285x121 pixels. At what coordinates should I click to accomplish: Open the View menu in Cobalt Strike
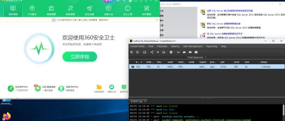pos(151,46)
